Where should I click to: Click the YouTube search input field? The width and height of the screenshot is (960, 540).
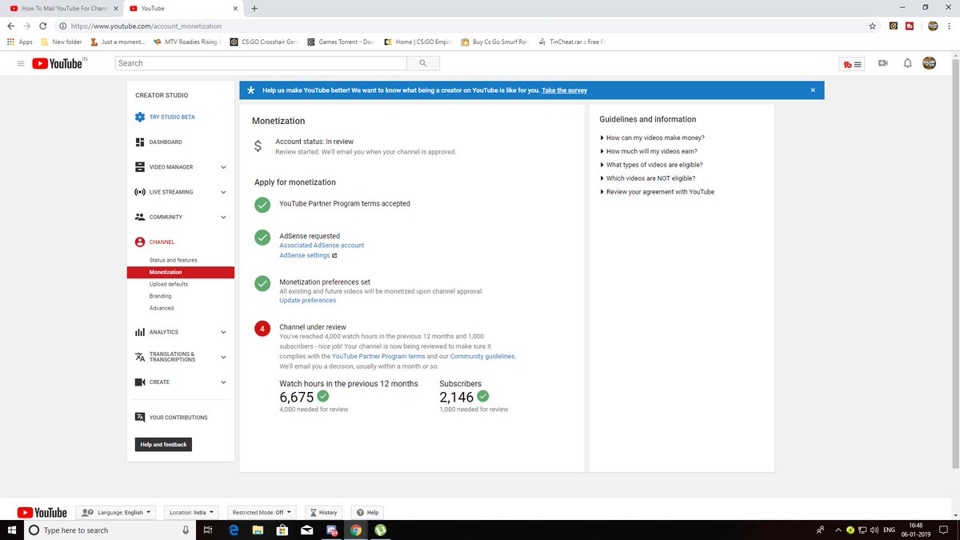point(262,63)
